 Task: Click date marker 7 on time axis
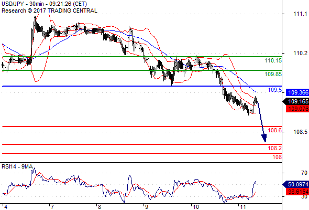(52, 207)
